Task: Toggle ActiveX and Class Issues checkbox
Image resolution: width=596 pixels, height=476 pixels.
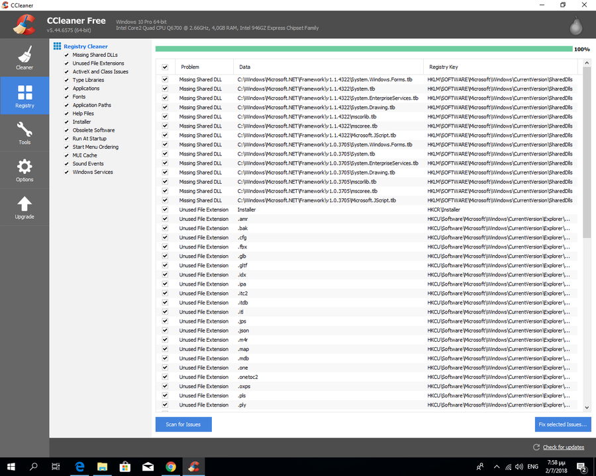Action: pos(66,72)
